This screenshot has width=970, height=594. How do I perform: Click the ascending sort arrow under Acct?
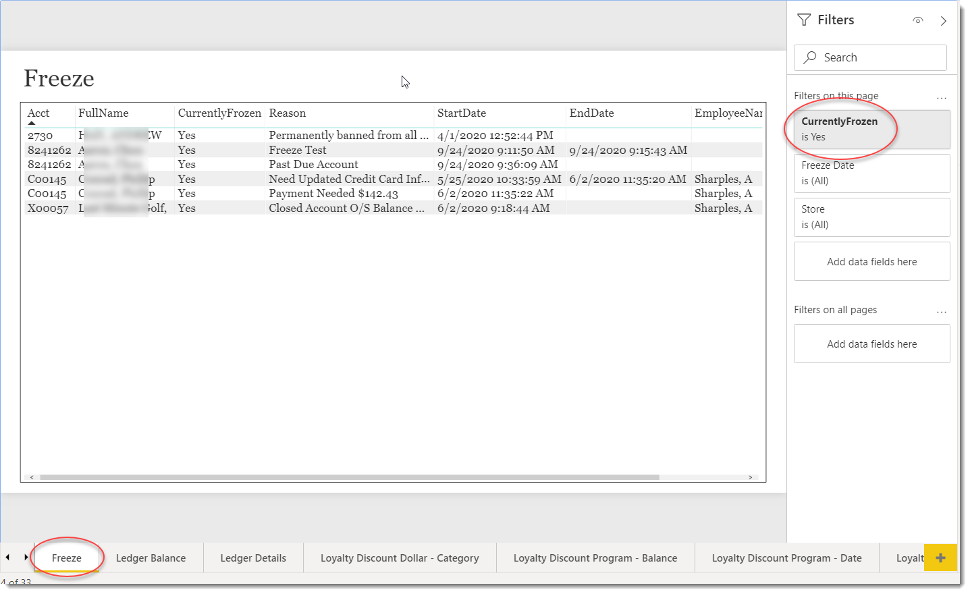coord(31,124)
